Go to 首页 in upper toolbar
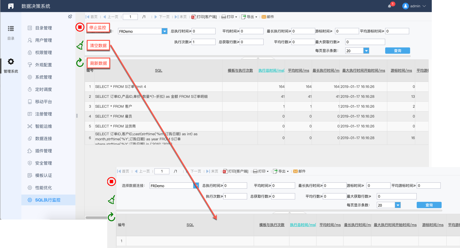The width and height of the screenshot is (460, 248). [x=92, y=17]
